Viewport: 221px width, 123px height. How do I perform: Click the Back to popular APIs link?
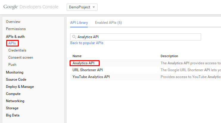click(x=87, y=43)
